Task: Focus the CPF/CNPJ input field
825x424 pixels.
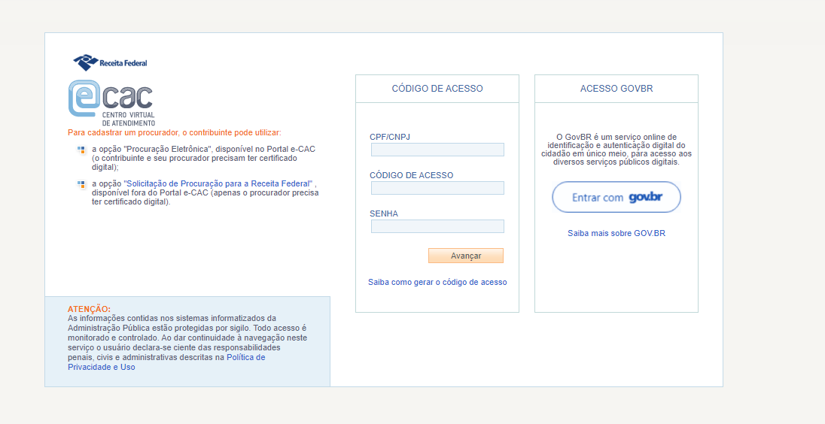Action: 437,150
